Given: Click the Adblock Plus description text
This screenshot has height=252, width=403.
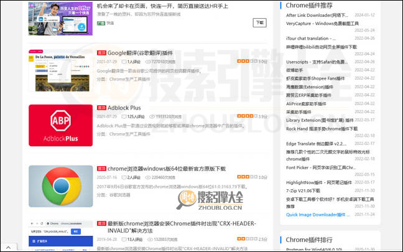Looking at the screenshot, I should coord(170,126).
